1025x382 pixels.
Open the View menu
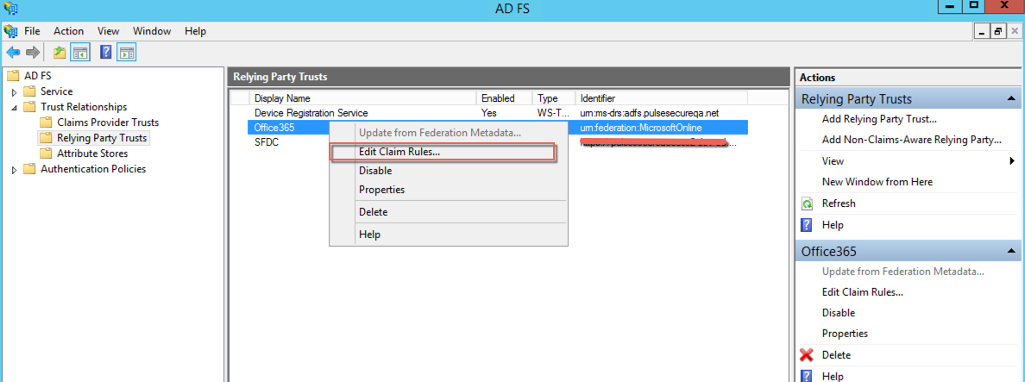point(108,31)
